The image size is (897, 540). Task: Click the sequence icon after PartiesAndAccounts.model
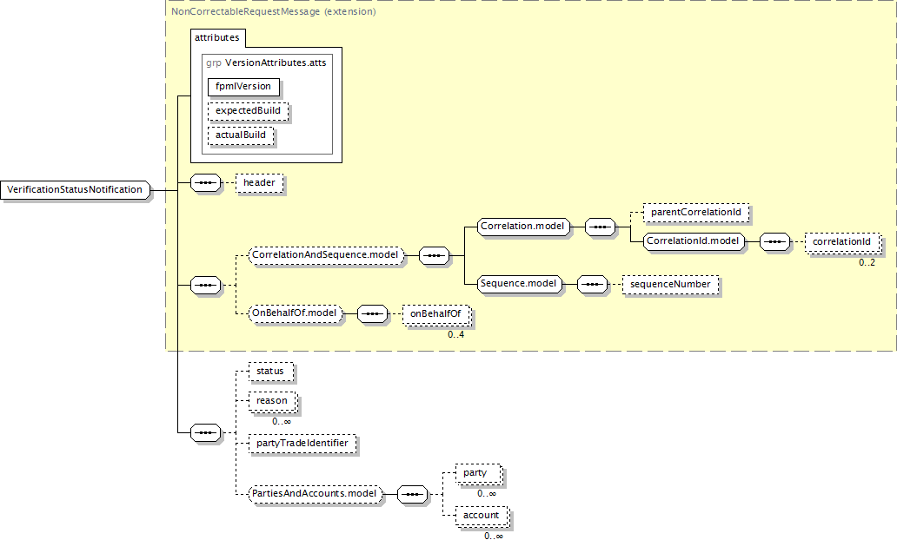tap(411, 494)
